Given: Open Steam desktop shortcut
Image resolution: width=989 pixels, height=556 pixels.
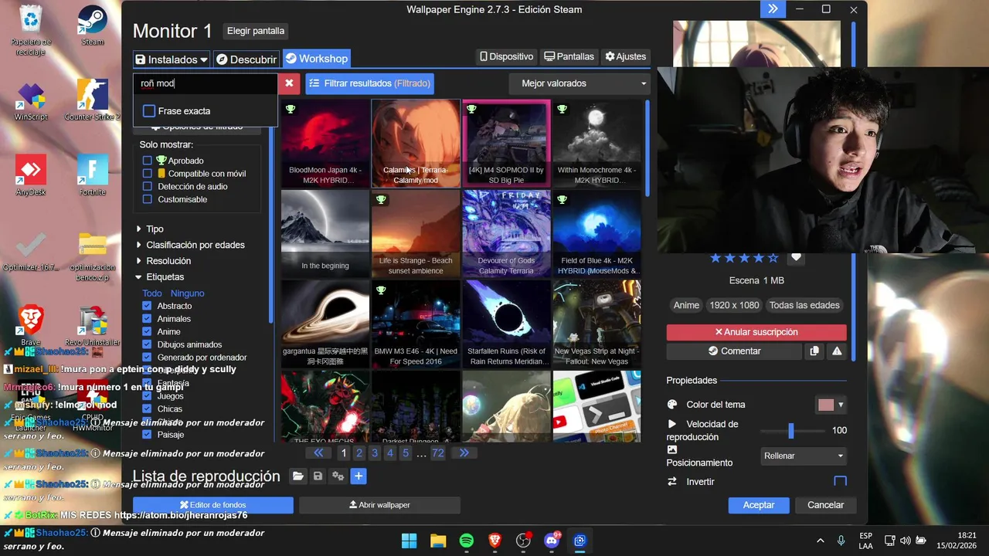Looking at the screenshot, I should tap(92, 25).
